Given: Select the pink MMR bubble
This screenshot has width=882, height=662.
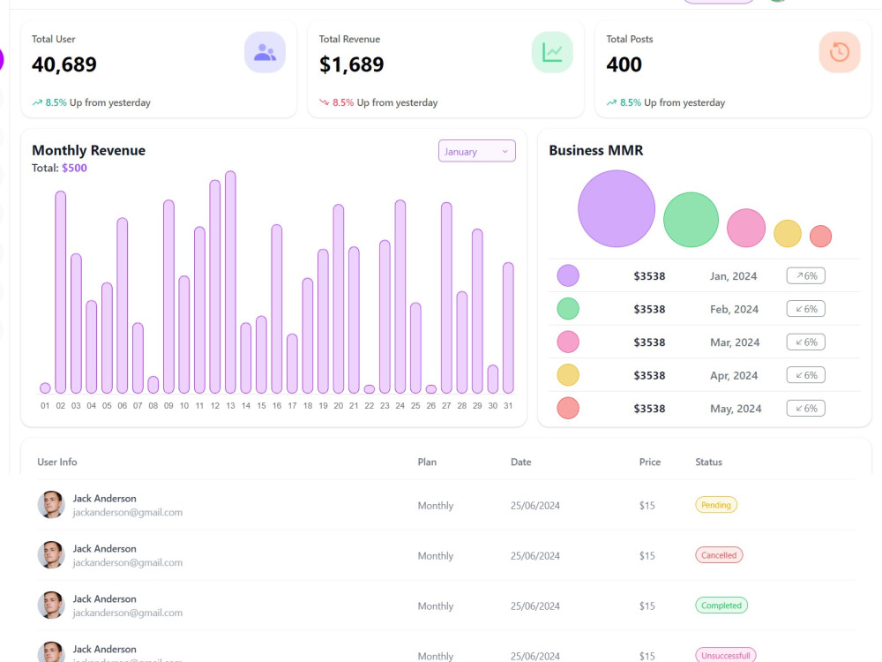Looking at the screenshot, I should 746,228.
